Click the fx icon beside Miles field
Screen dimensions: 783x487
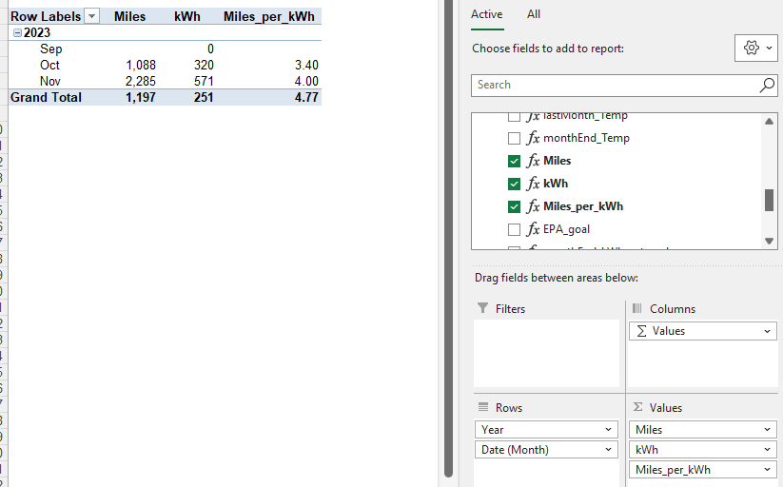click(x=534, y=161)
